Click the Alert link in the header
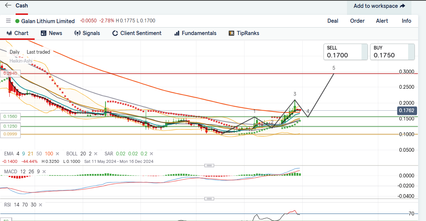 [382, 21]
